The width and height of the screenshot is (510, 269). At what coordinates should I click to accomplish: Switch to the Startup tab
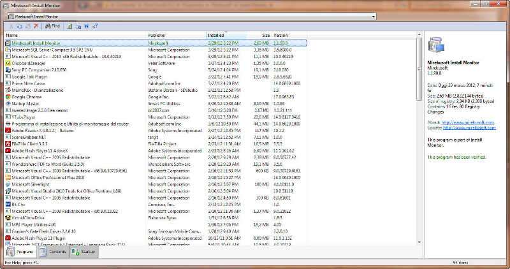(84, 252)
